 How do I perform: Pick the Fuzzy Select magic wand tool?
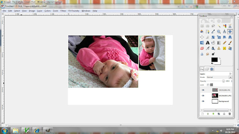(219, 26)
